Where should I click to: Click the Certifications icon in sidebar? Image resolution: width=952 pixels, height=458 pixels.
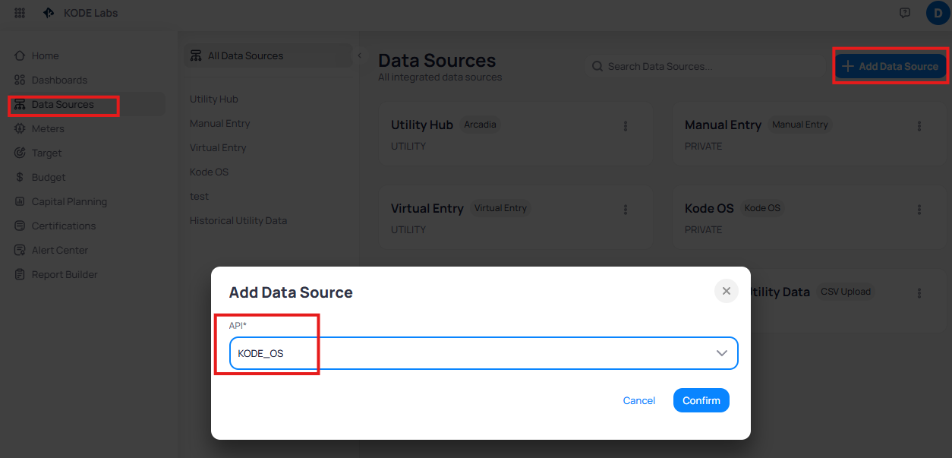pos(20,226)
